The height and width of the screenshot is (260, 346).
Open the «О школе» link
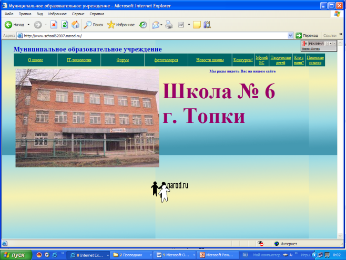[35, 60]
